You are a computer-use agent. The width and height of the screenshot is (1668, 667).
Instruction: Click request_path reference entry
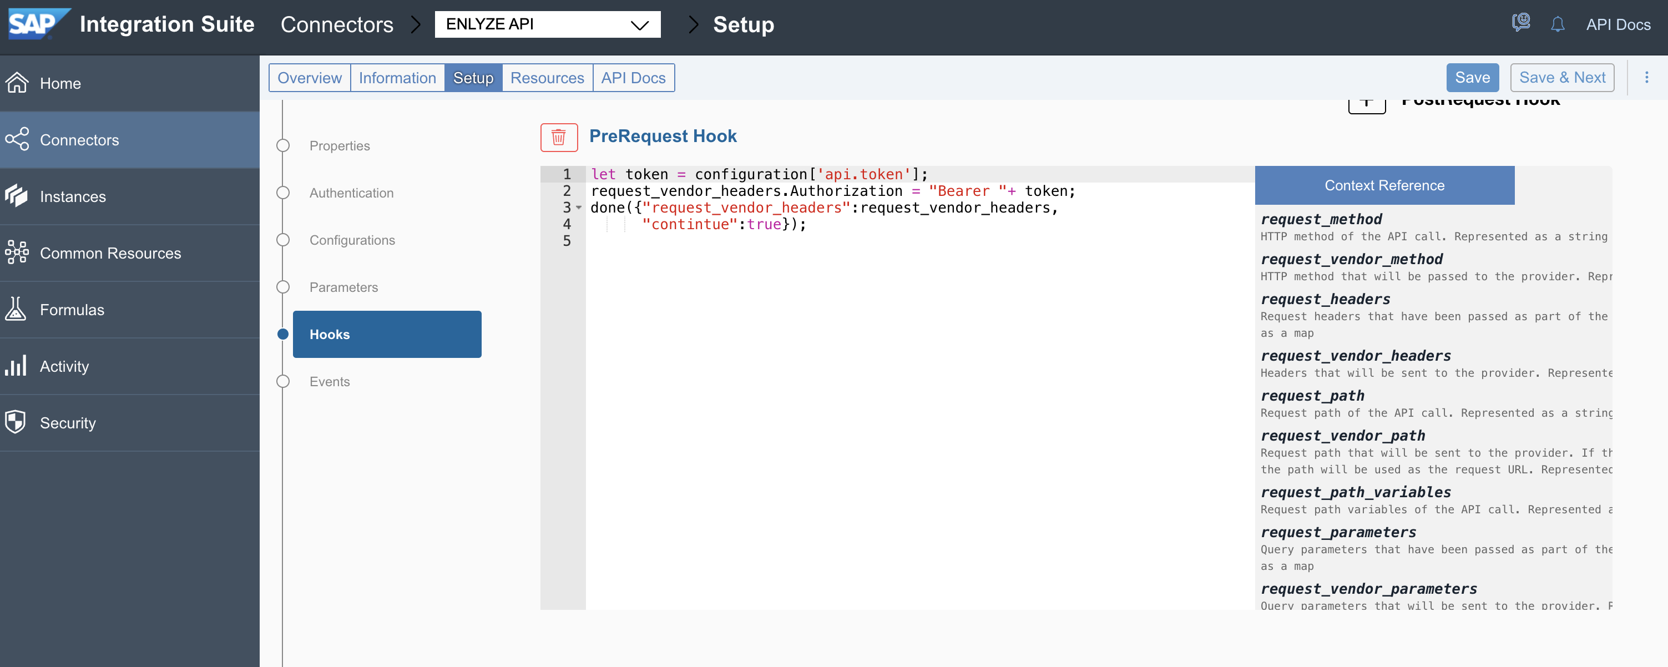coord(1312,396)
